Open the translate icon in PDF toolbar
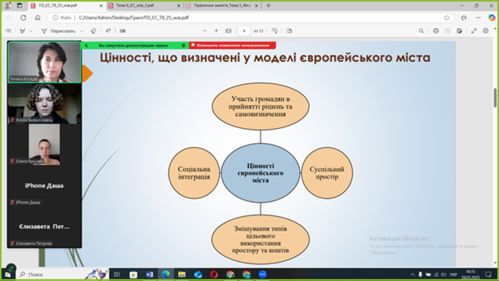This screenshot has width=499, height=281. (x=122, y=31)
